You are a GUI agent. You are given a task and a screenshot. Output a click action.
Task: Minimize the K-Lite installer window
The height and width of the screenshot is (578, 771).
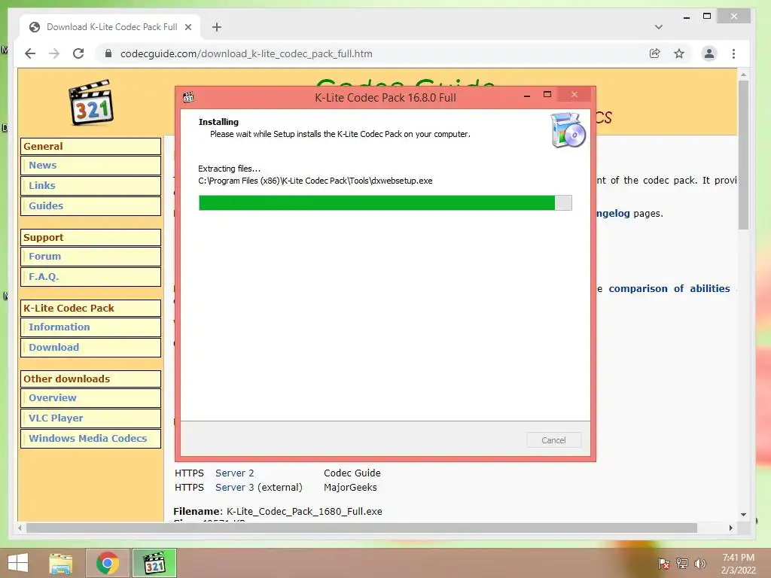point(527,94)
